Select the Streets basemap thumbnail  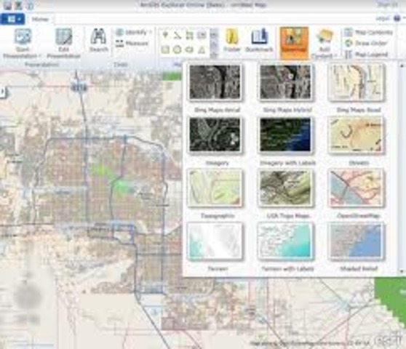click(357, 135)
